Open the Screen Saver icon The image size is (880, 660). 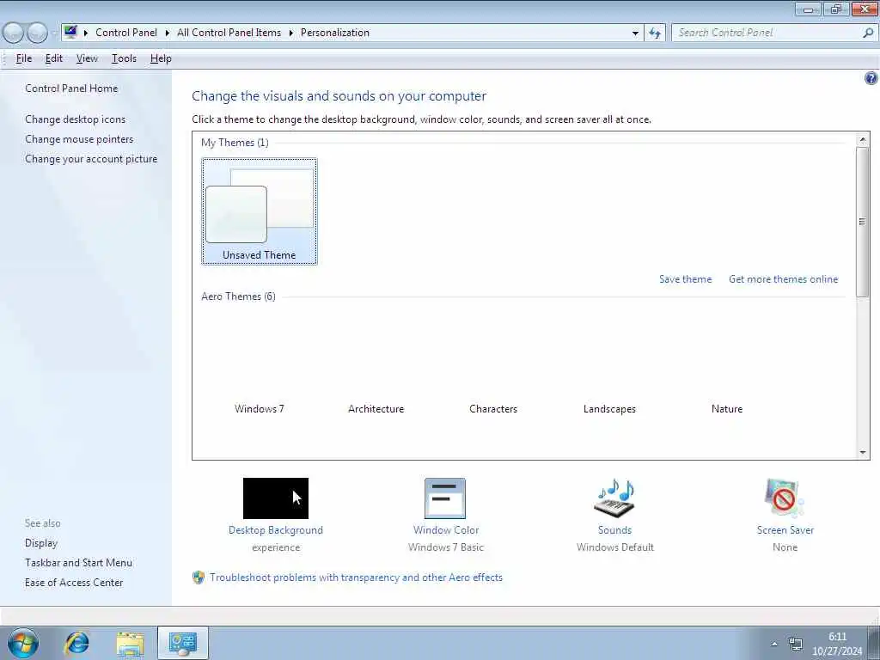point(784,498)
